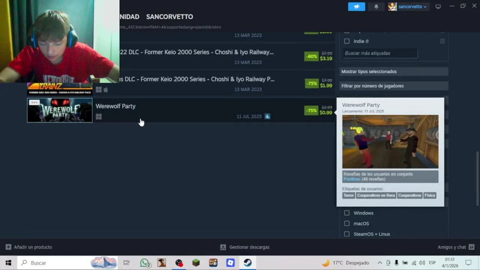Open WhatsApp from the taskbar
The image size is (480, 270).
tap(145, 263)
